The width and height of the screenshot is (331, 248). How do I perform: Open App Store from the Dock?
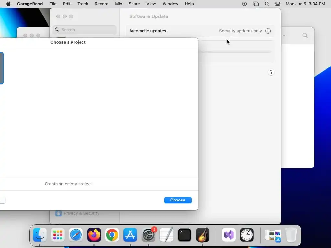click(x=130, y=235)
